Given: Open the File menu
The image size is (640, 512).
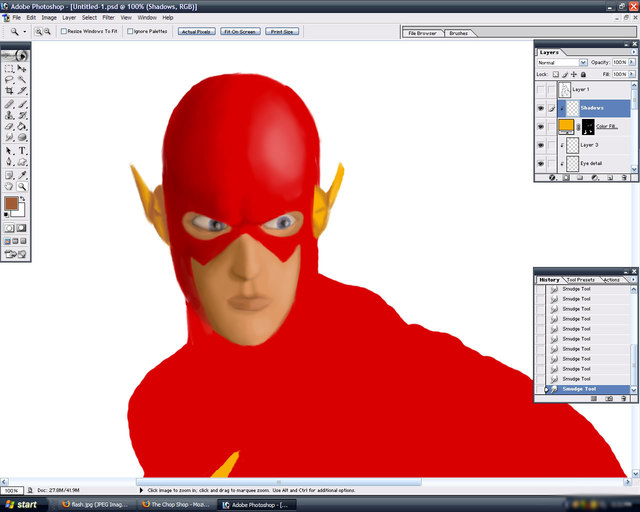Looking at the screenshot, I should (x=16, y=17).
